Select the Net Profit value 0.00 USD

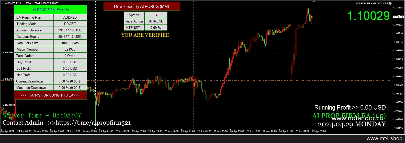(x=70, y=75)
